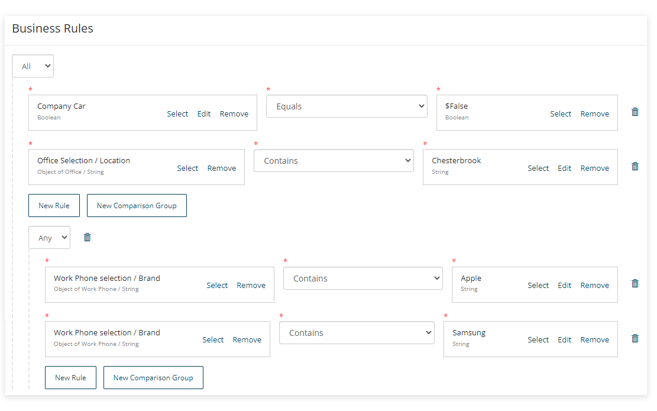Viewport: 657px width, 411px height.
Task: Delete the Samsung brand rule
Action: pos(635,338)
